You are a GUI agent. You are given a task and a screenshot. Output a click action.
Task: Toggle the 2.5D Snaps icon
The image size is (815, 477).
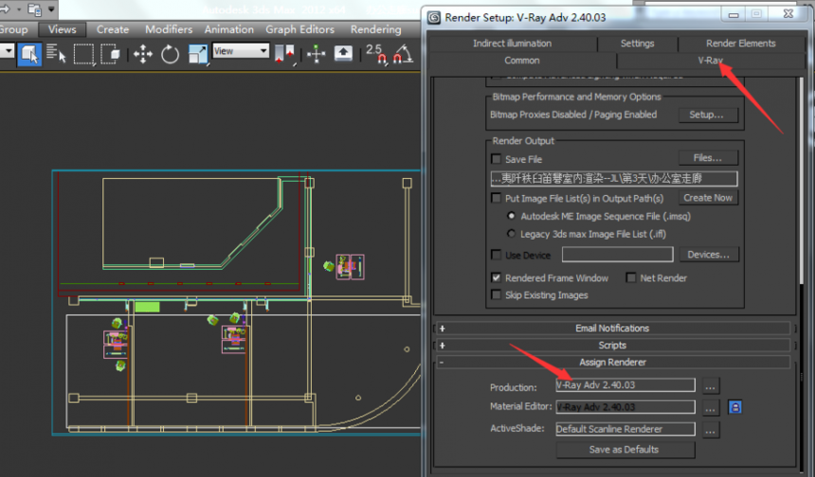[376, 53]
